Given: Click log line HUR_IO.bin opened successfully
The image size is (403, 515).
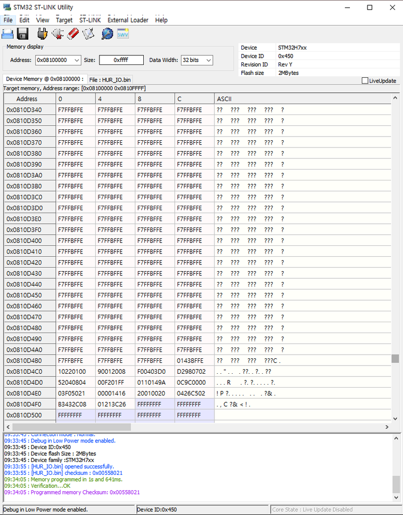Looking at the screenshot, I should coord(59,467).
